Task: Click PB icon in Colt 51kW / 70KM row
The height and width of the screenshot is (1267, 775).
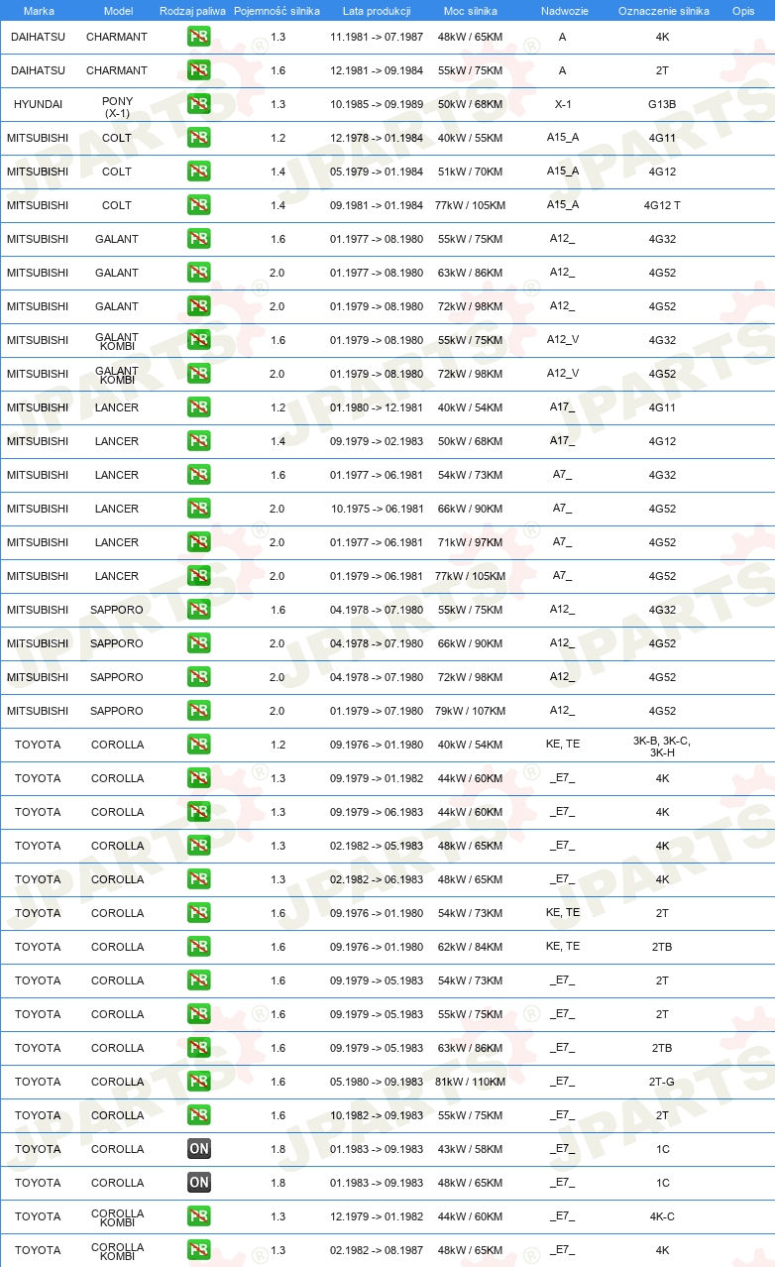Action: 199,172
